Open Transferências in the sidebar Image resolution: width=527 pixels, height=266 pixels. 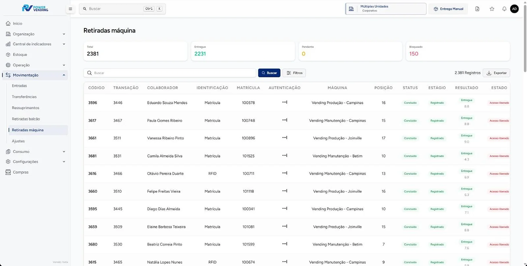point(24,97)
